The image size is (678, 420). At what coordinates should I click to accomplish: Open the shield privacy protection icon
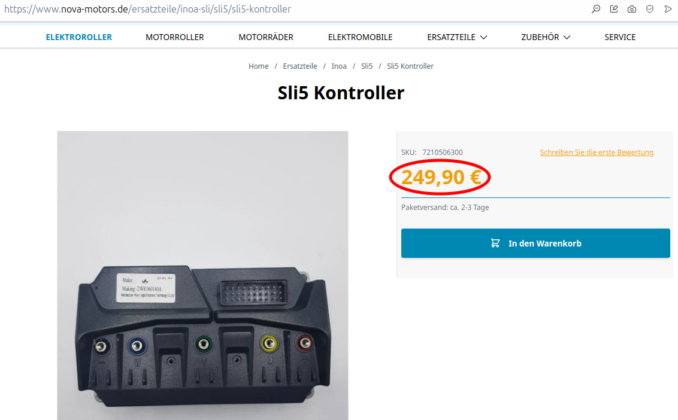pyautogui.click(x=650, y=9)
